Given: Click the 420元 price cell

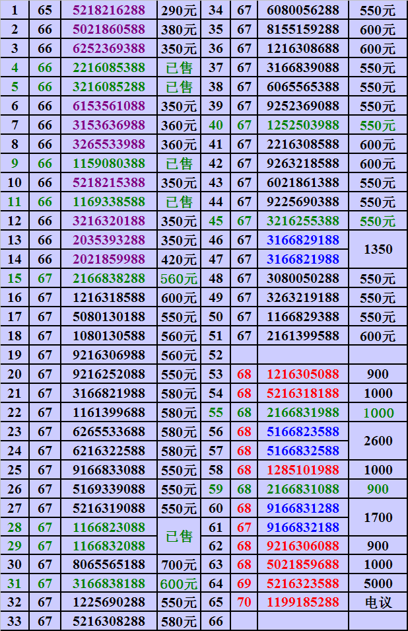Looking at the screenshot, I should [179, 260].
